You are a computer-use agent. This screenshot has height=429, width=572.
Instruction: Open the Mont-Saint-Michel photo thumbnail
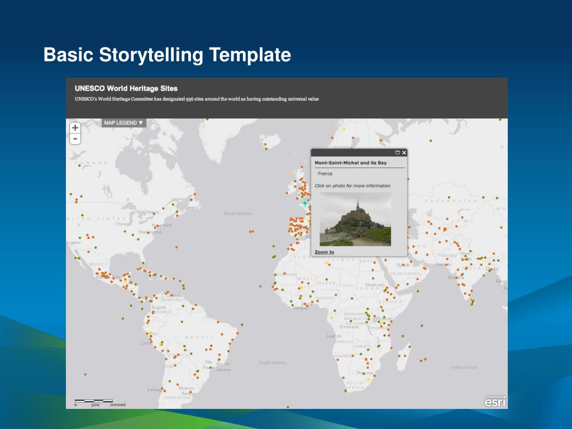[x=355, y=219]
